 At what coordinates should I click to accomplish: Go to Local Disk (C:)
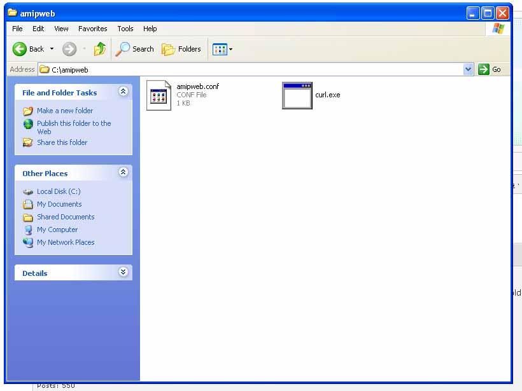point(58,191)
